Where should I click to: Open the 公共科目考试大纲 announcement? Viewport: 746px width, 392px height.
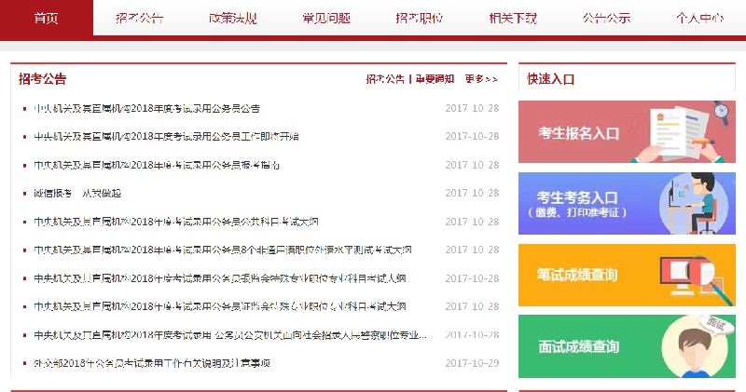click(176, 222)
